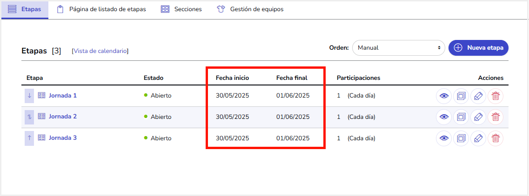The height and width of the screenshot is (196, 529).
Task: Edit Jornada 2 using pencil icon
Action: point(478,117)
